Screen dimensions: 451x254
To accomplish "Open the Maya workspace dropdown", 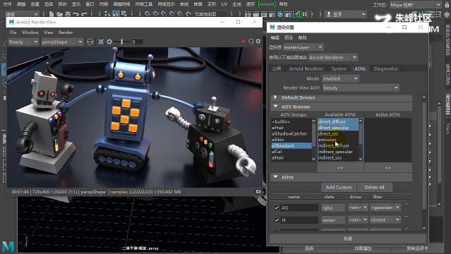I will [415, 5].
